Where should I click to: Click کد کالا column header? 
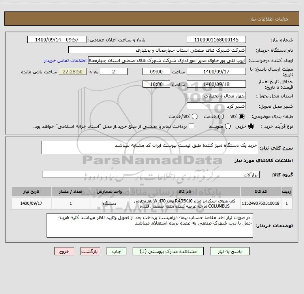pos(261,191)
